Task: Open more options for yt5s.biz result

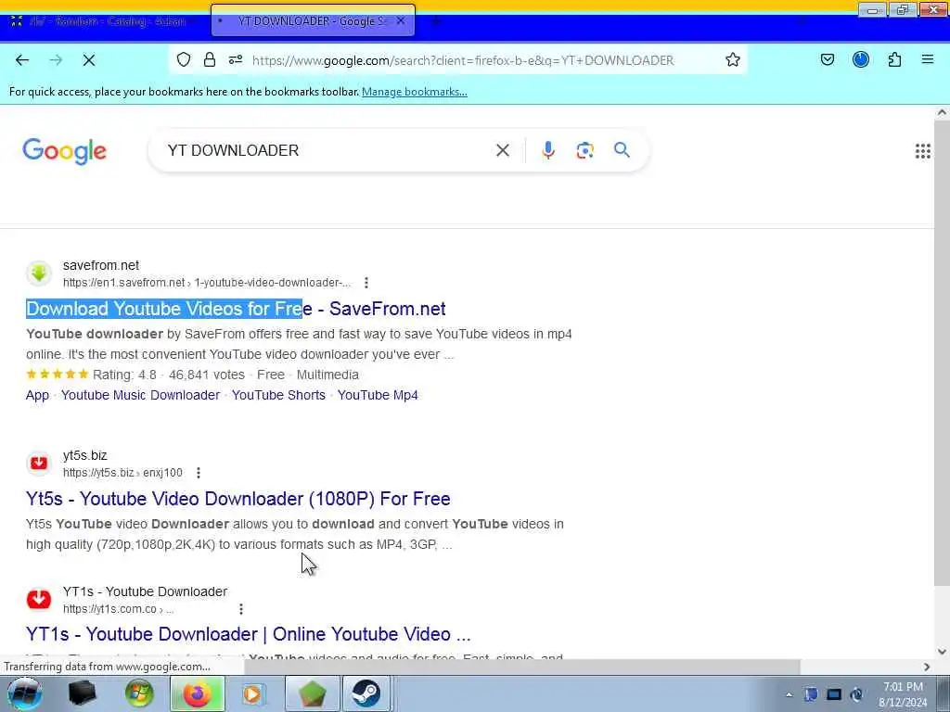Action: (199, 473)
